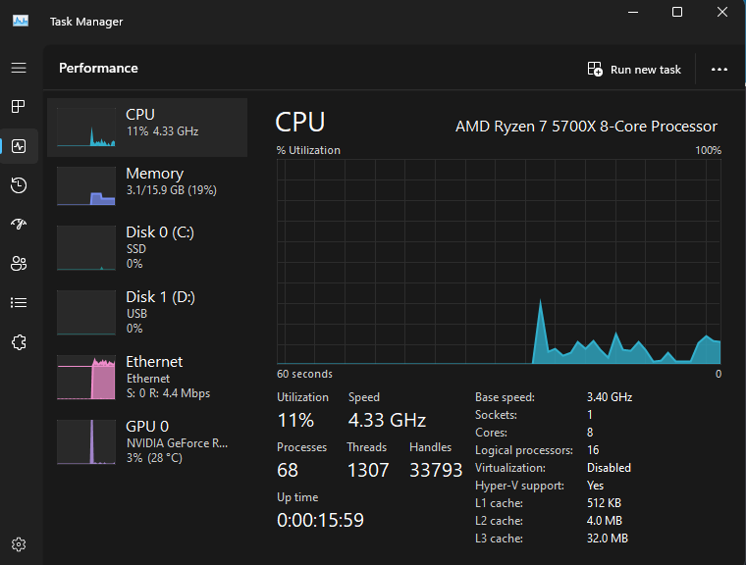Open Task Manager settings gear

pyautogui.click(x=19, y=544)
